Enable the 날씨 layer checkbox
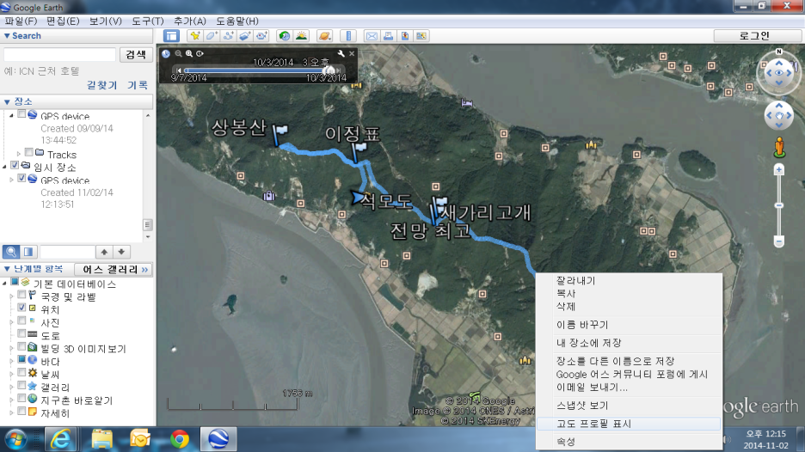The width and height of the screenshot is (805, 452). (x=22, y=372)
